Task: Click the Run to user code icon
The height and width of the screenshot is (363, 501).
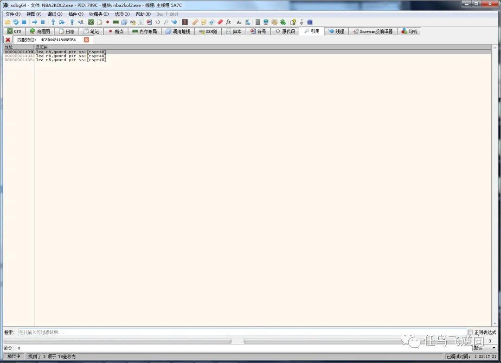Action: [81, 22]
